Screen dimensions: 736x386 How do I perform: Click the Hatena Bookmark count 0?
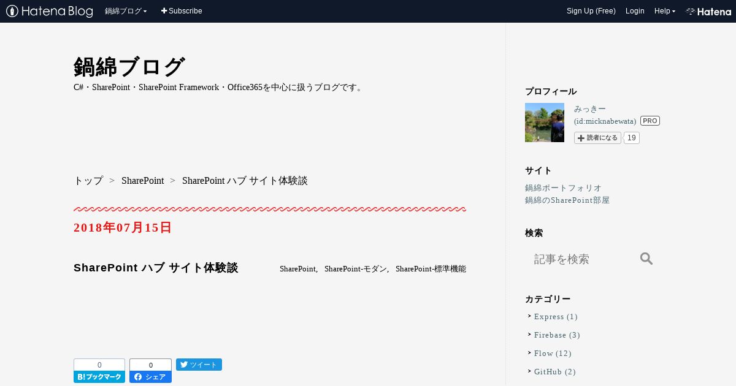[99, 365]
